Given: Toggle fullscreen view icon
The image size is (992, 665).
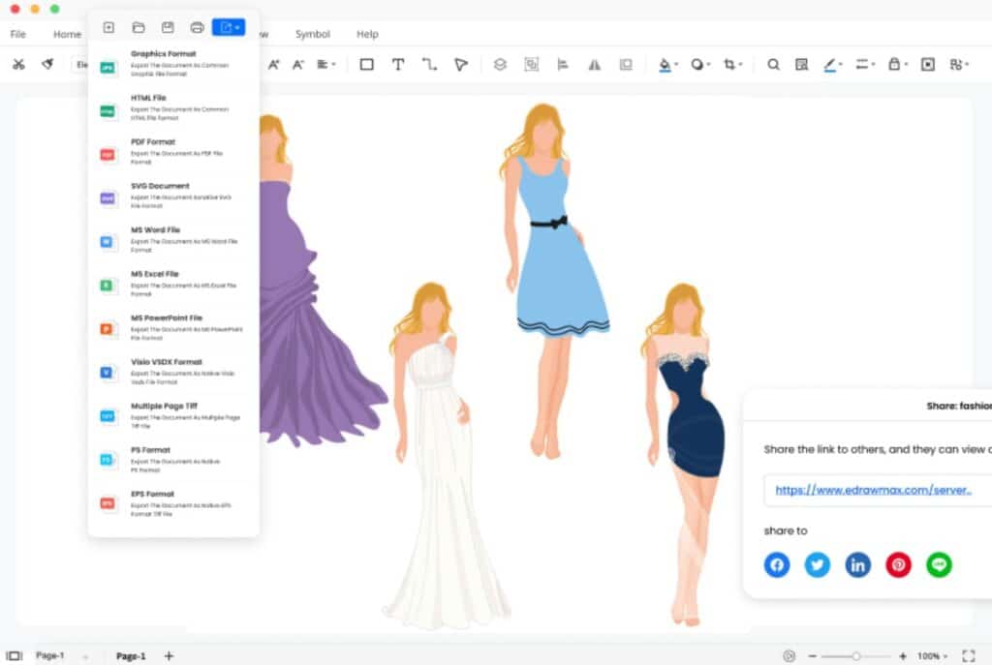Looking at the screenshot, I should tap(968, 656).
